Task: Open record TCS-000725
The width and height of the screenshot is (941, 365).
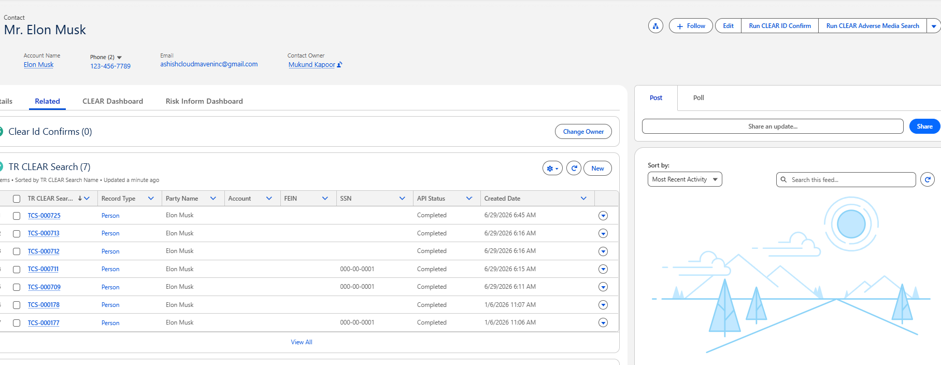Action: click(x=44, y=216)
